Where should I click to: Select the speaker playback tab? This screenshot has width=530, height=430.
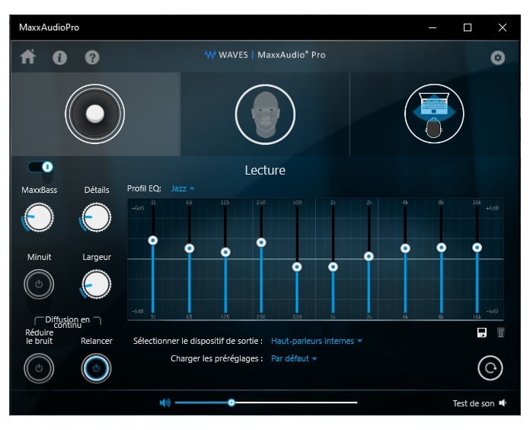95,114
